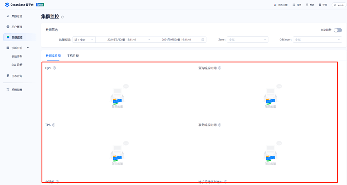Select 集群监控 in the sidebar

pyautogui.click(x=20, y=37)
